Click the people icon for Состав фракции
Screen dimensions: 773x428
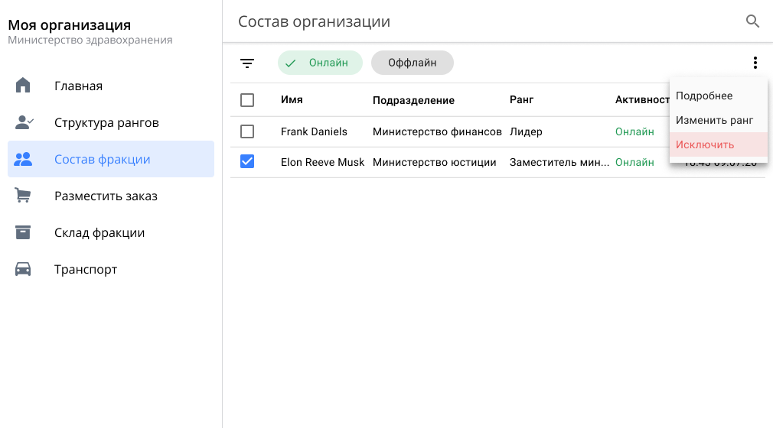[24, 159]
